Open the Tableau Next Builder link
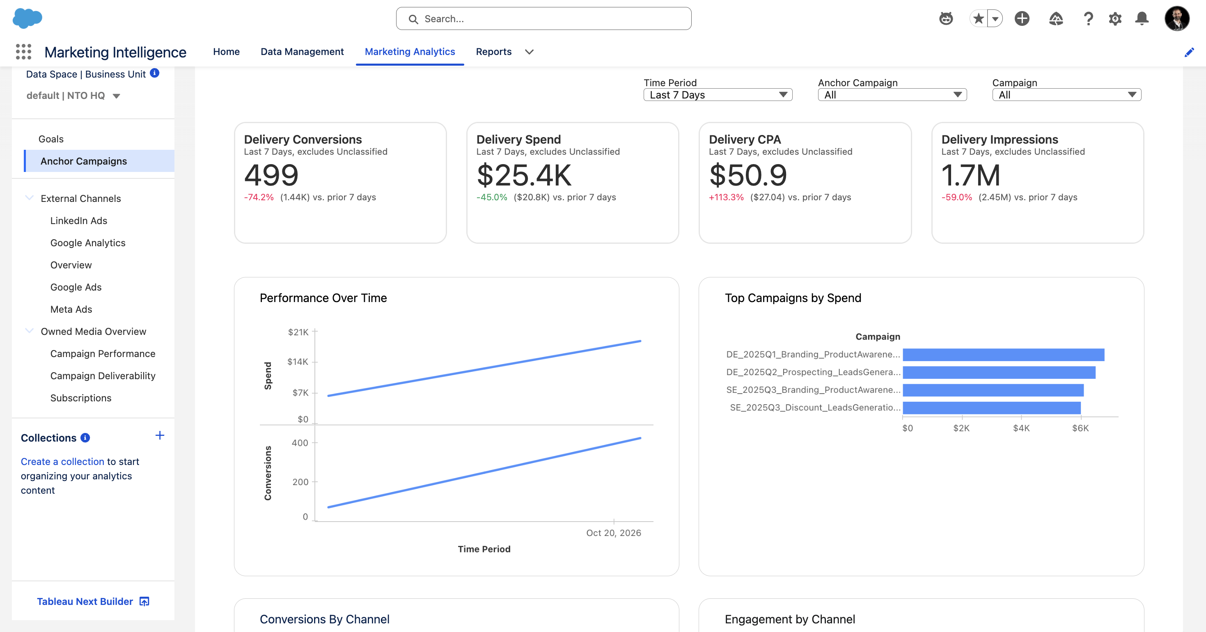Image resolution: width=1206 pixels, height=632 pixels. (x=85, y=602)
